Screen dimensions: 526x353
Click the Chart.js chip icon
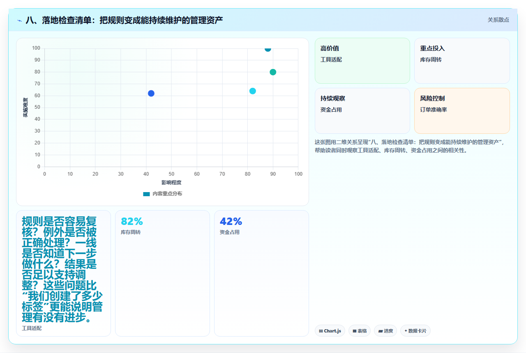[321, 331]
